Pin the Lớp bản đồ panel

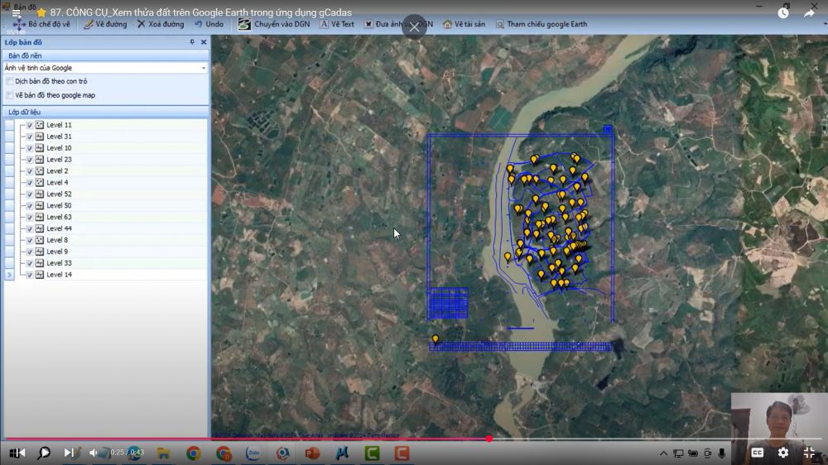click(192, 42)
